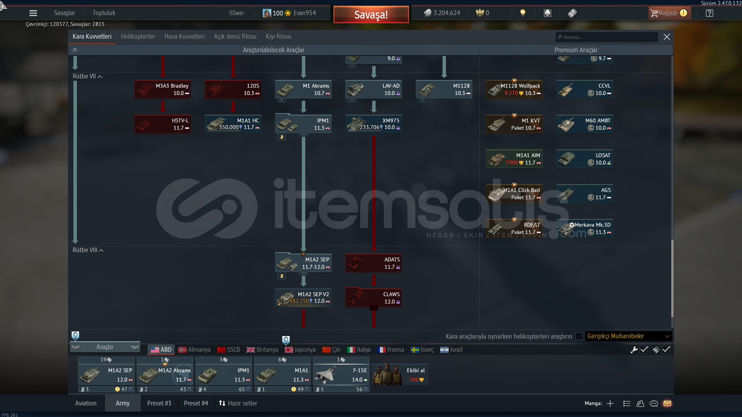Open the squad members icon

click(640, 403)
